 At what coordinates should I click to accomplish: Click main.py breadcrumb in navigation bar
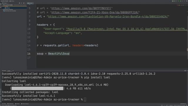(12, 1)
